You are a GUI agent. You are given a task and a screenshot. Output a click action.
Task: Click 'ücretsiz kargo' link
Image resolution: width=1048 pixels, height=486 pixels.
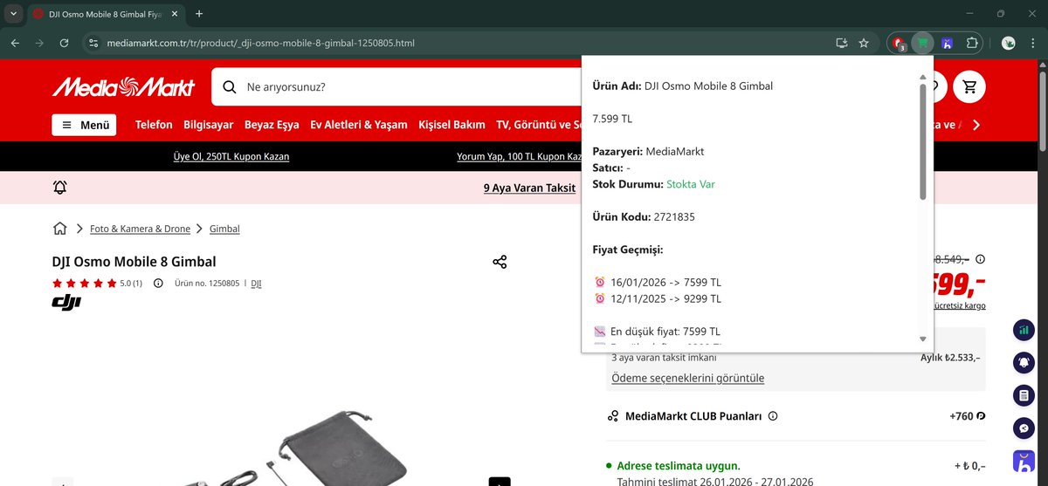[x=959, y=306]
